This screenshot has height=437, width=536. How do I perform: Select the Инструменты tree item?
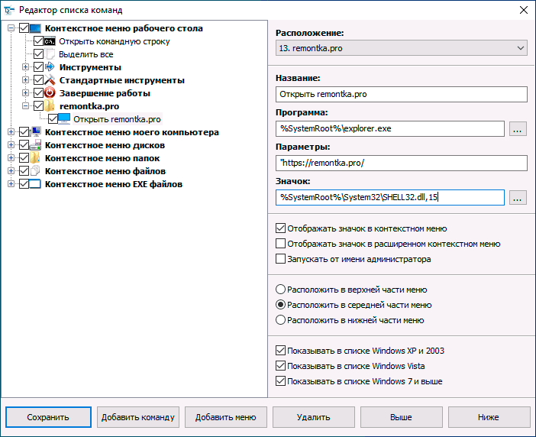pyautogui.click(x=90, y=67)
